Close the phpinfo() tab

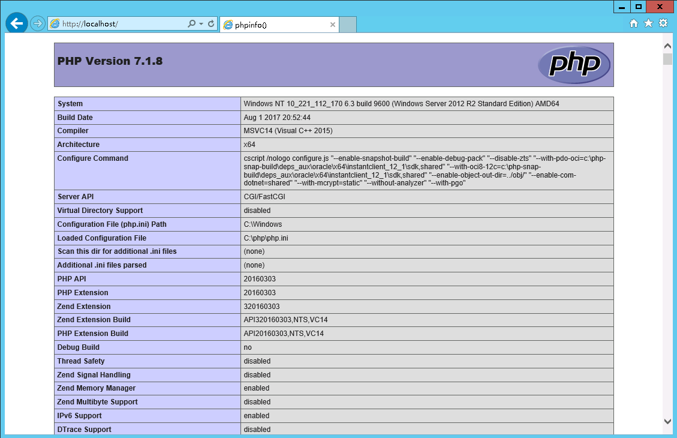[x=332, y=25]
